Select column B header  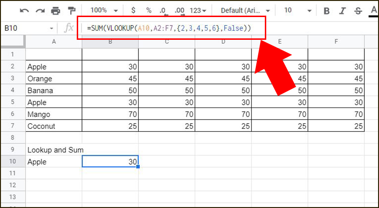tap(110, 42)
